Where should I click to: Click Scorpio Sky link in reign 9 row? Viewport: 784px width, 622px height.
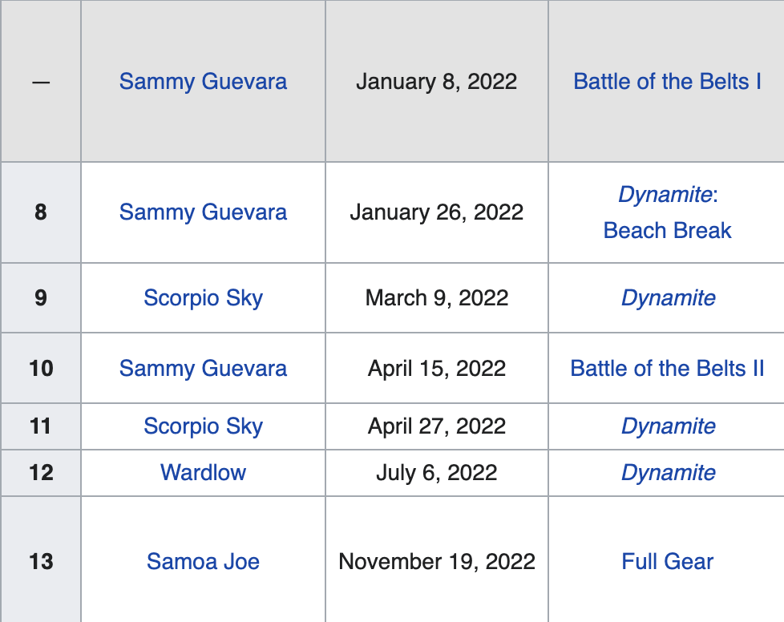click(x=203, y=298)
